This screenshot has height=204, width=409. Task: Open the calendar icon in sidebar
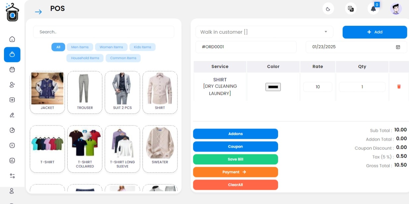pos(12,70)
